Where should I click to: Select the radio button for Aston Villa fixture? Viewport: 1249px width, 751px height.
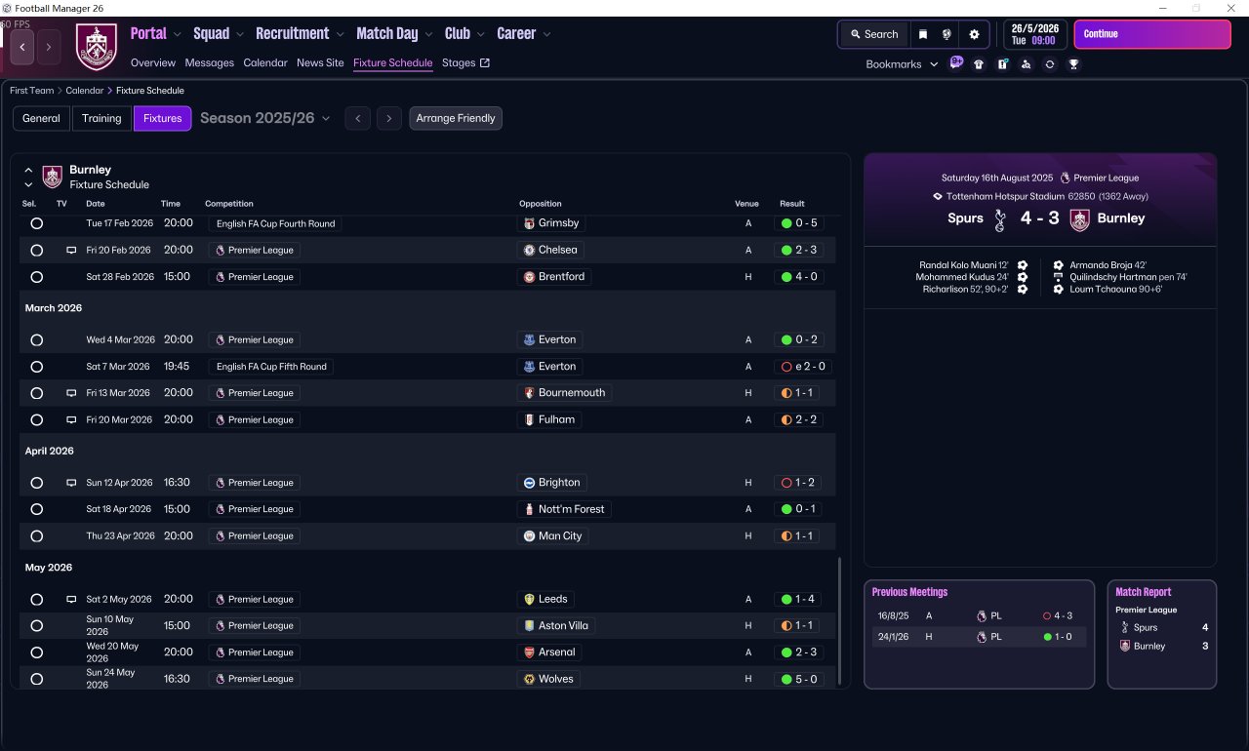point(37,626)
